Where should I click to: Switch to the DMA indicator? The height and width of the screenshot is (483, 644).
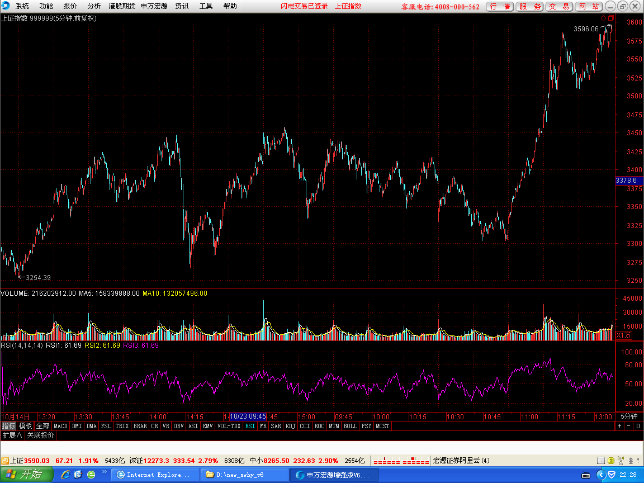91,426
